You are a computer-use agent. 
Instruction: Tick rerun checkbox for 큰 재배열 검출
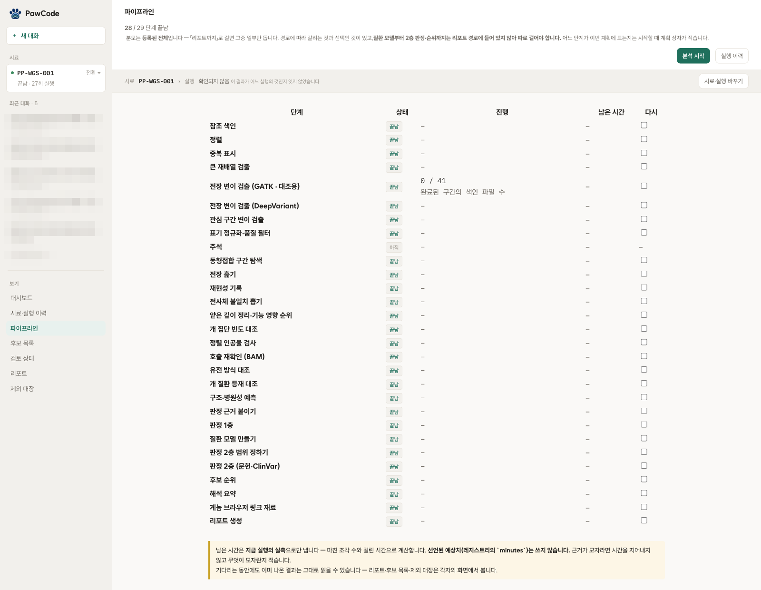click(644, 166)
